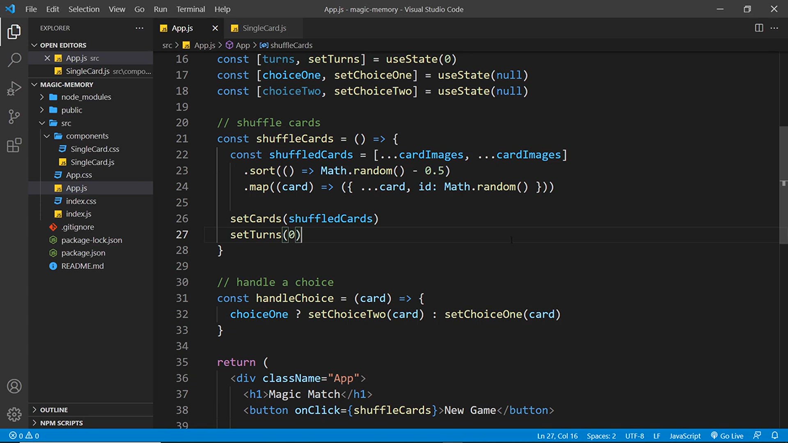Image resolution: width=788 pixels, height=443 pixels.
Task: Open the Search view icon
Action: pos(14,60)
